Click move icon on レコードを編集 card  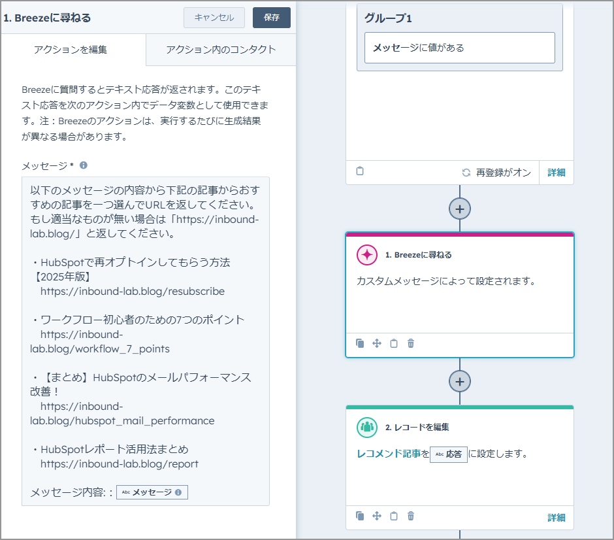tap(377, 516)
